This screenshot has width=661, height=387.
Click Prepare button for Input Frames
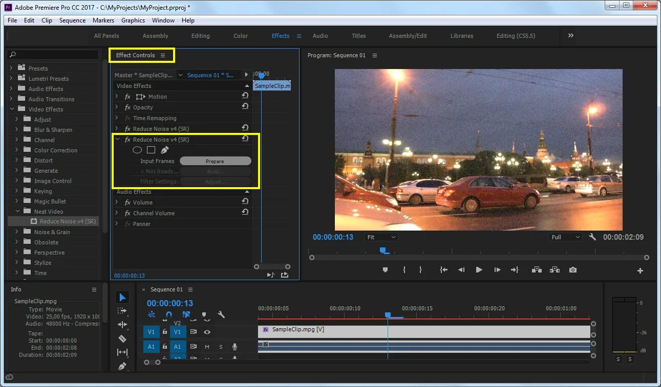click(x=215, y=161)
